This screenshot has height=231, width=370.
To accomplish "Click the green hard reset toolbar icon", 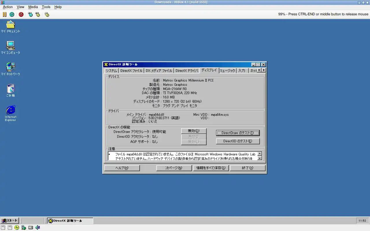I will [12, 14].
